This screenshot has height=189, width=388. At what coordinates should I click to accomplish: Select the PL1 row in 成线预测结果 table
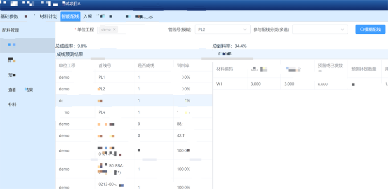coord(134,77)
